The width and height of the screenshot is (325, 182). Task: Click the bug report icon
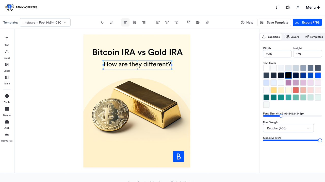pyautogui.click(x=288, y=7)
